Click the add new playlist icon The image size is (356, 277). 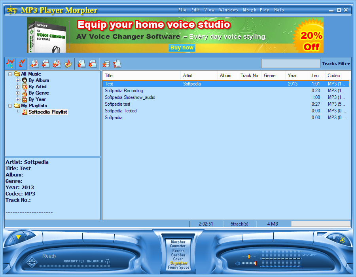pyautogui.click(x=45, y=64)
